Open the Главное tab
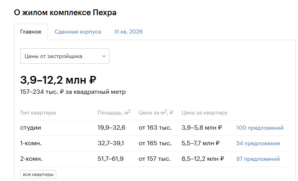 (31, 32)
